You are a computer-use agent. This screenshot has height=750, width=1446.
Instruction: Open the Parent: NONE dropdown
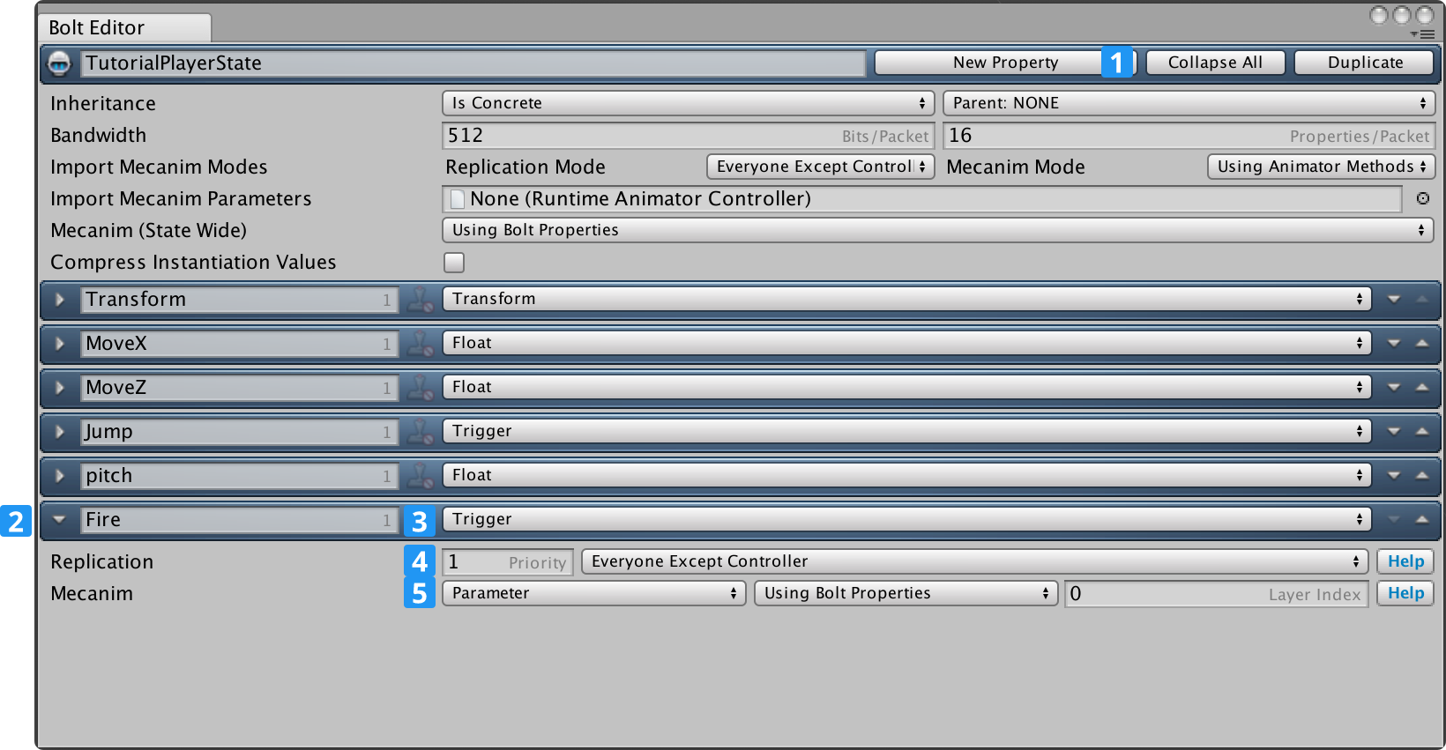coord(1189,103)
